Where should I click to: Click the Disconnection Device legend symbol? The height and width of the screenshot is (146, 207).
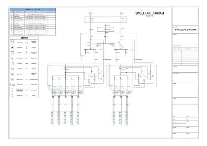(x=27, y=53)
